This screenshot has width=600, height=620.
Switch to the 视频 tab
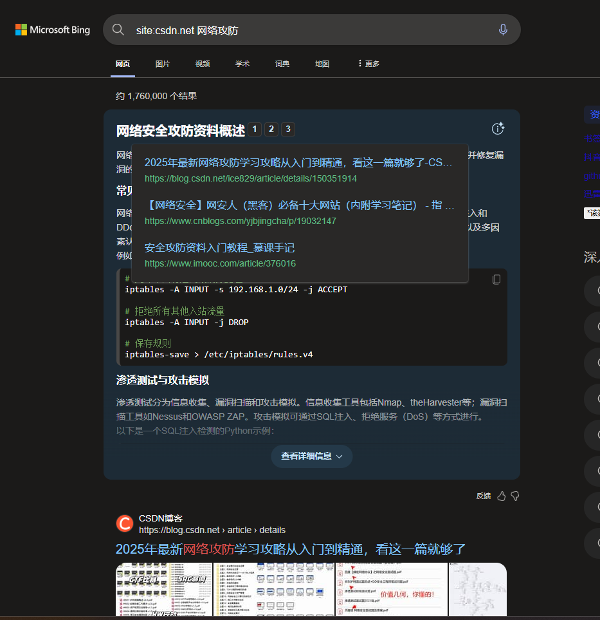pyautogui.click(x=203, y=64)
